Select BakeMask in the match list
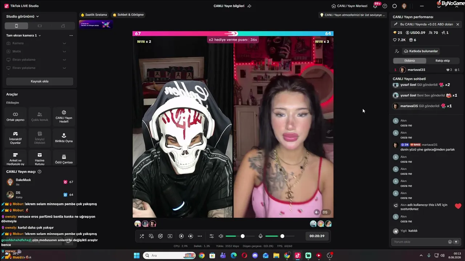The image size is (465, 261). click(40, 182)
